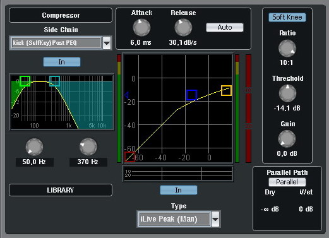The height and width of the screenshot is (238, 329).
Task: Click the 50.0 Hz value field
Action: click(35, 162)
